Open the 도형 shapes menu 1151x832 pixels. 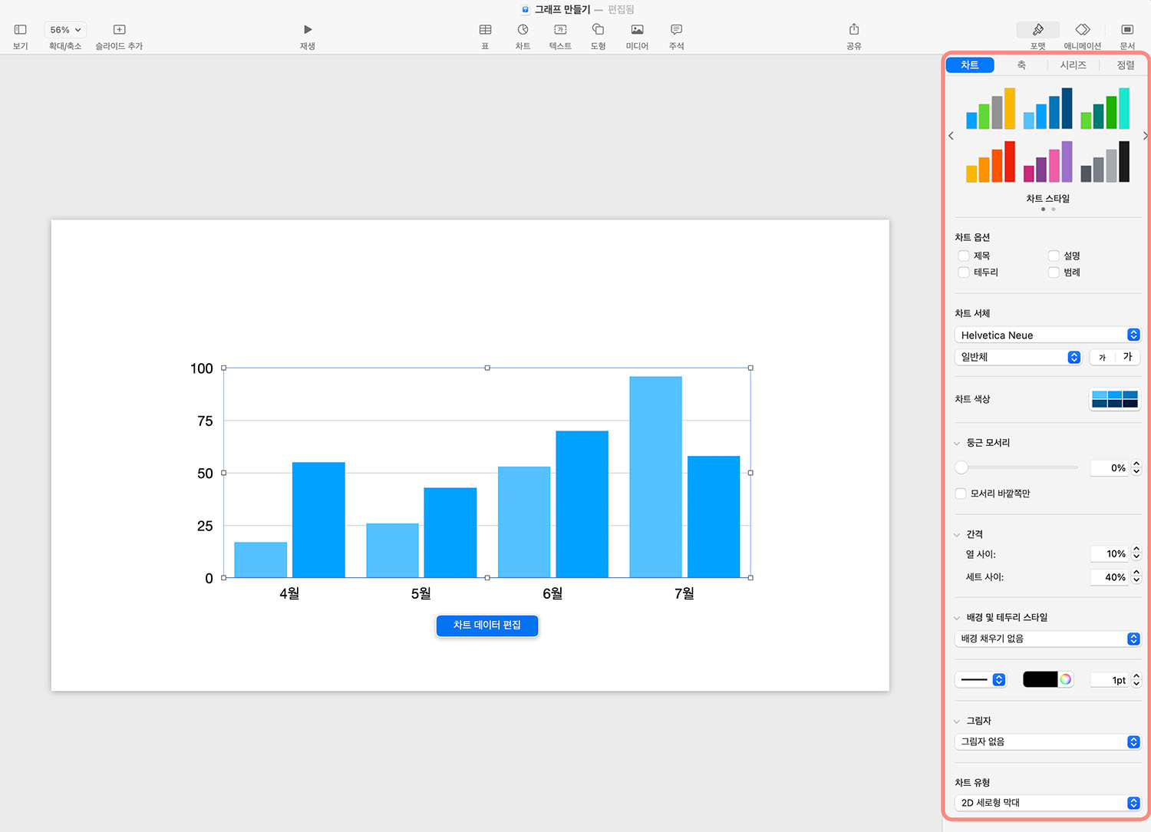coord(598,30)
